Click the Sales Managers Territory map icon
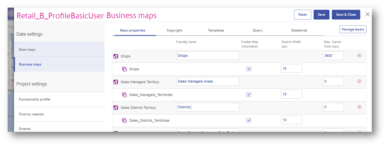387x147 pixels. pos(116,82)
